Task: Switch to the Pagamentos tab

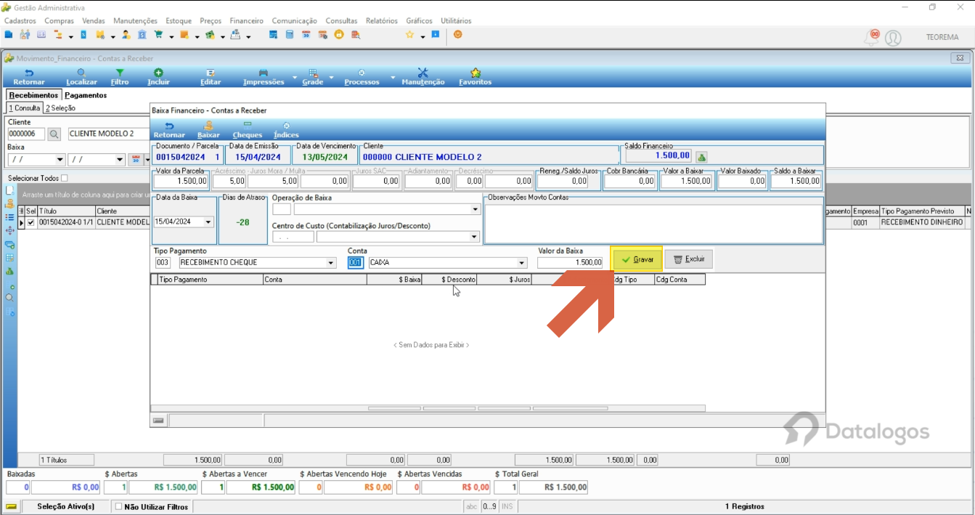Action: click(x=86, y=95)
